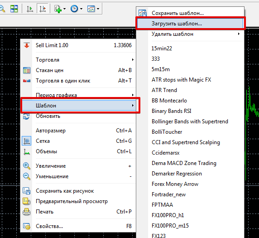Toggle chart shift toolbar icon

click(43, 9)
